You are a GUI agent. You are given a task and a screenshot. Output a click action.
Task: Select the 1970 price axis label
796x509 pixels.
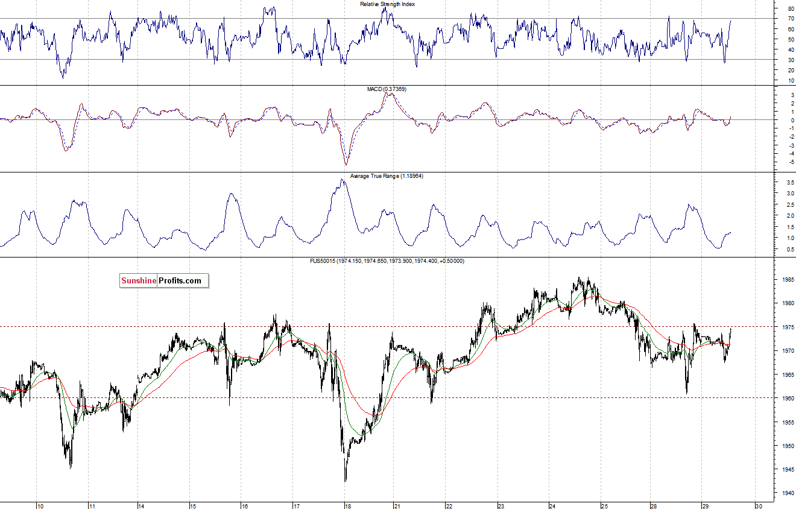(x=788, y=351)
